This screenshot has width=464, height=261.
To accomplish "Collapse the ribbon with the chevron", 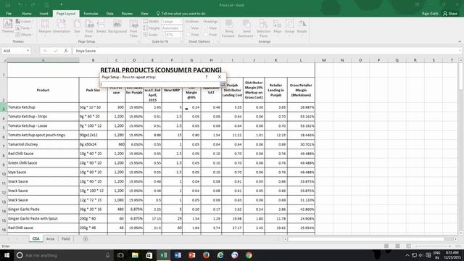I will click(460, 41).
